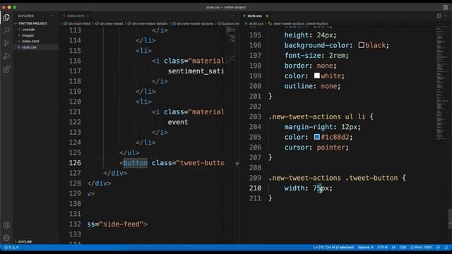Open the Accounts icon in activity bar
Viewport: 452px width, 254px height.
point(6,225)
